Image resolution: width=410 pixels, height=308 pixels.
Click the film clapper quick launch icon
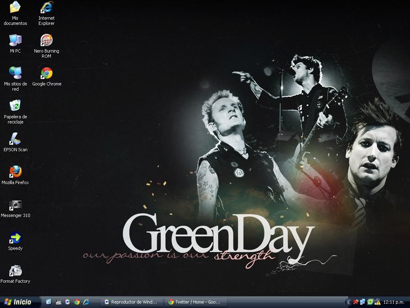pos(58,302)
